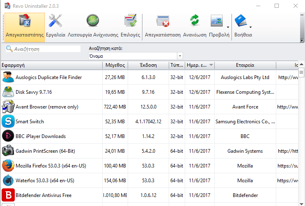Launch Λειτουργία Ανίχνευσης hunter mode
Viewport: 305px width, 206px height.
(x=93, y=20)
